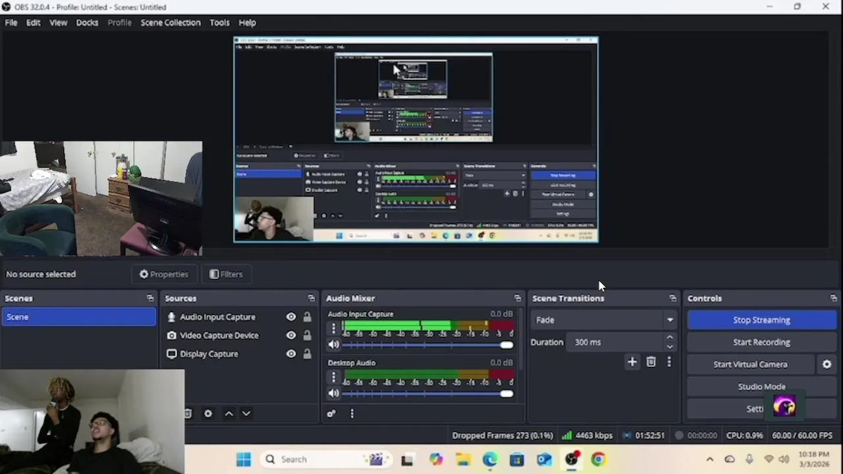Viewport: 843px width, 474px height.
Task: Add a scene transition with plus icon
Action: coord(632,361)
